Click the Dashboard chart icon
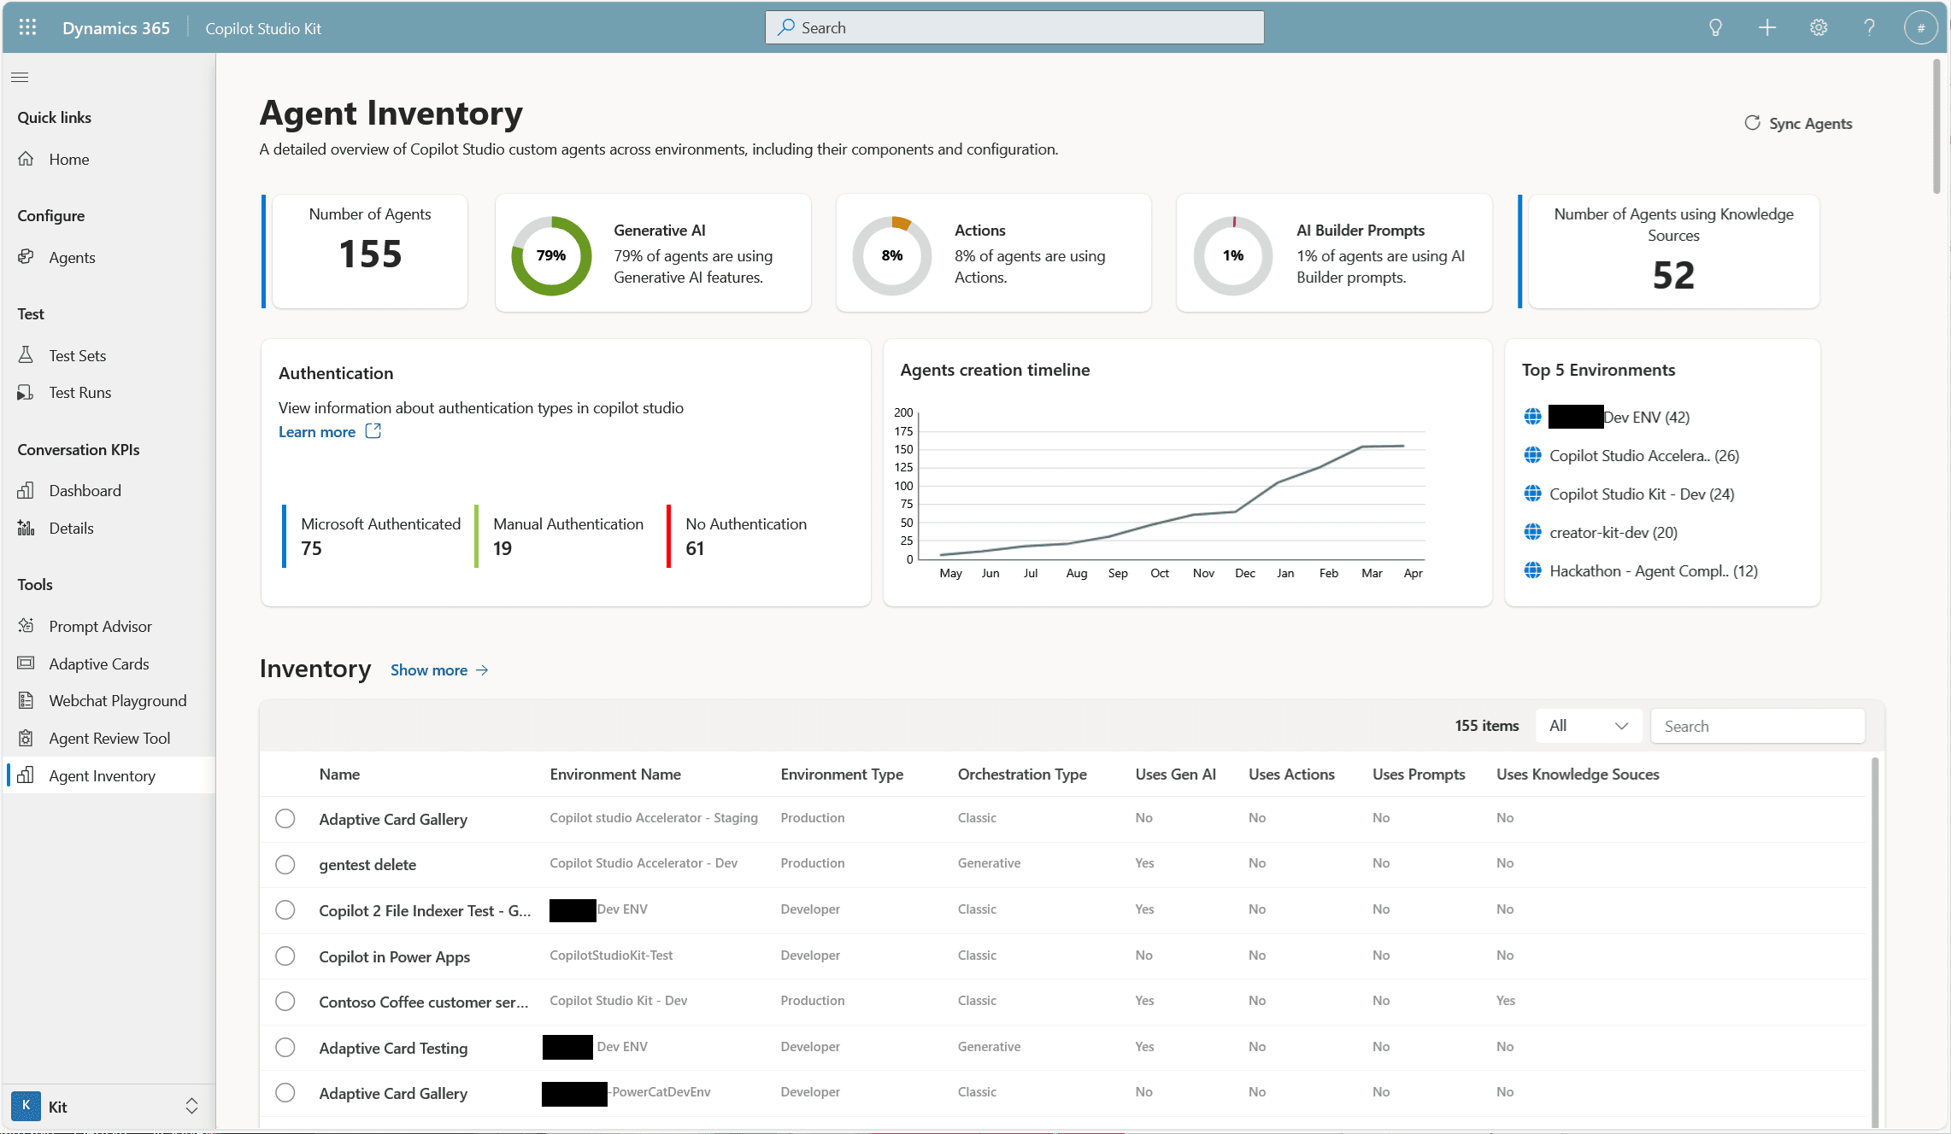Screen dimensions: 1951x1134 click(26, 490)
